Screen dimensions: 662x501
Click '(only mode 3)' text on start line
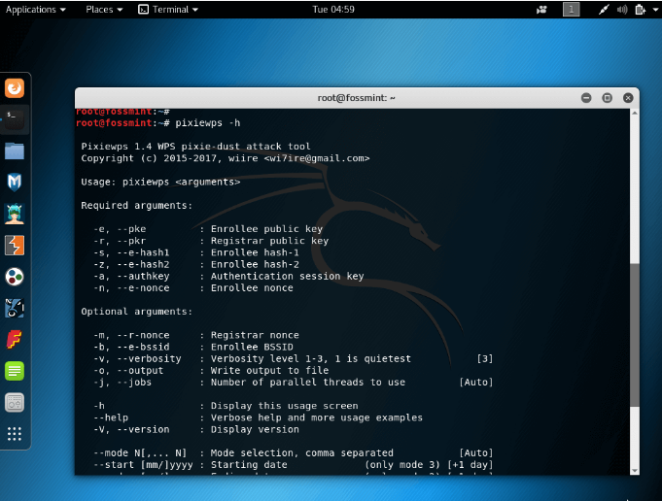[402, 465]
